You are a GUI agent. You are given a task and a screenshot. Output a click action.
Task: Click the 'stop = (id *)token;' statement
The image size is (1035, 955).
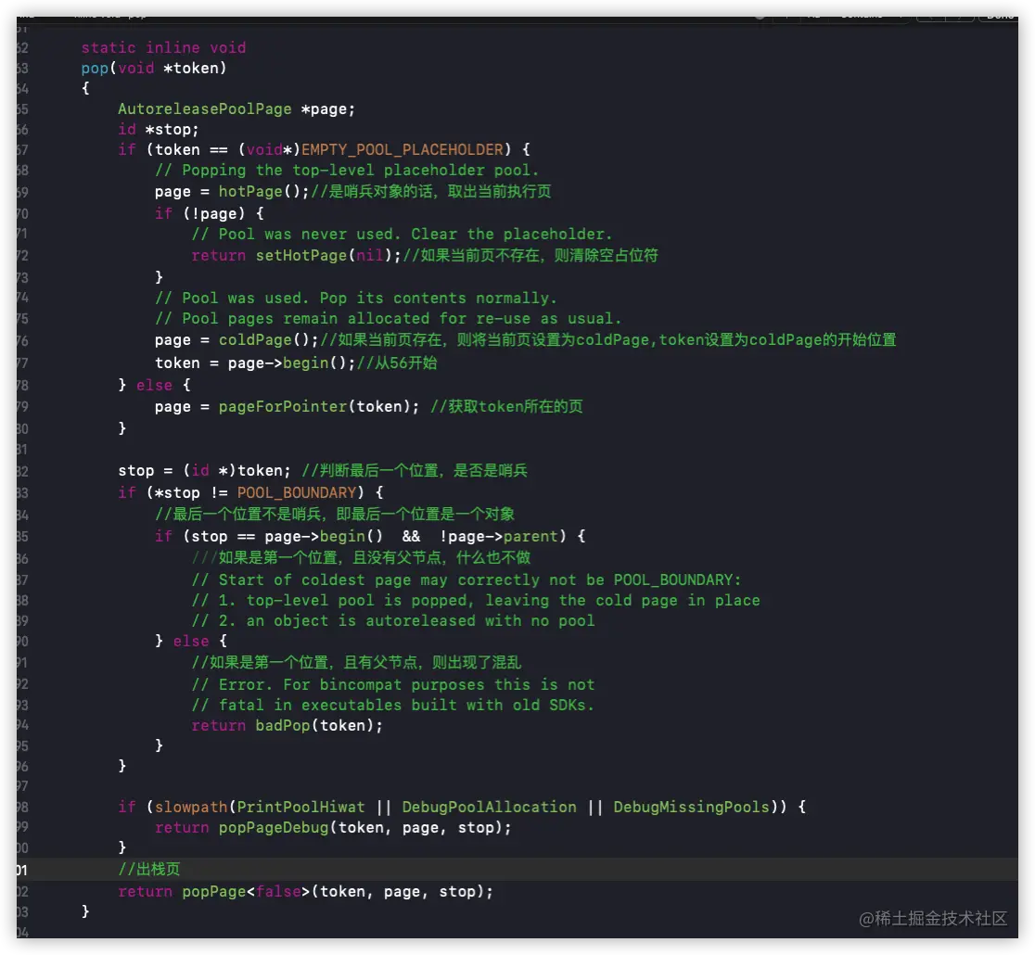(x=204, y=471)
